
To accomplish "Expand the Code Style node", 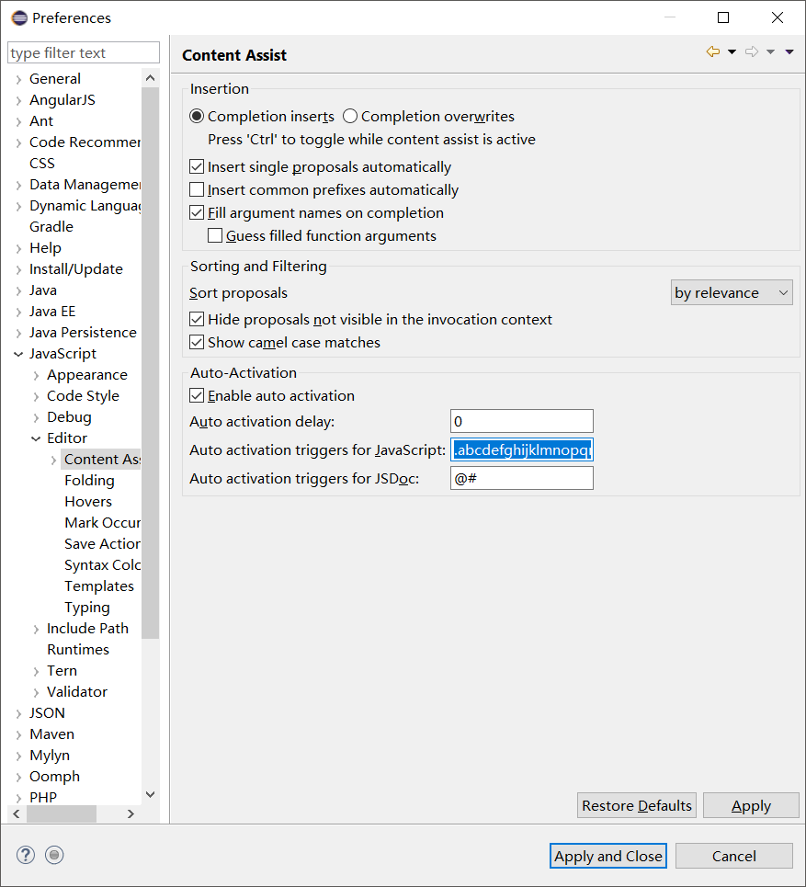I will tap(36, 396).
